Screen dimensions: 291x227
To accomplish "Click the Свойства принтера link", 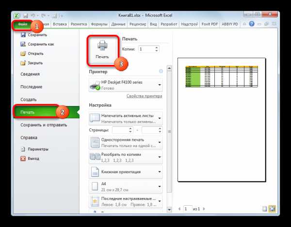I will [144, 96].
